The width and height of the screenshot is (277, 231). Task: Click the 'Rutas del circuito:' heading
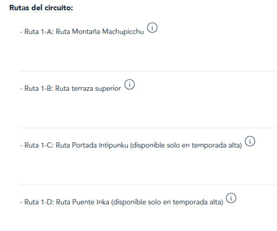(41, 8)
